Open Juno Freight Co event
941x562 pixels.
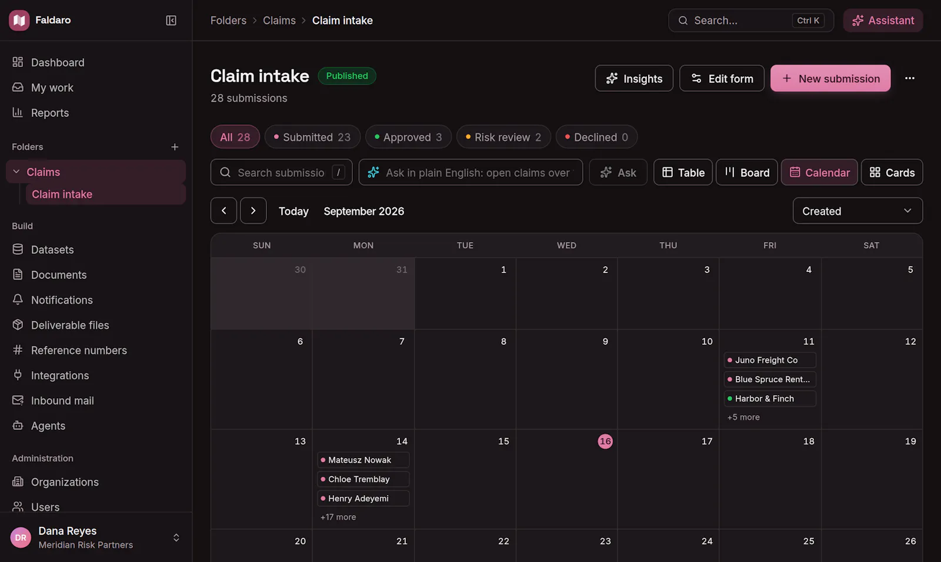tap(770, 360)
